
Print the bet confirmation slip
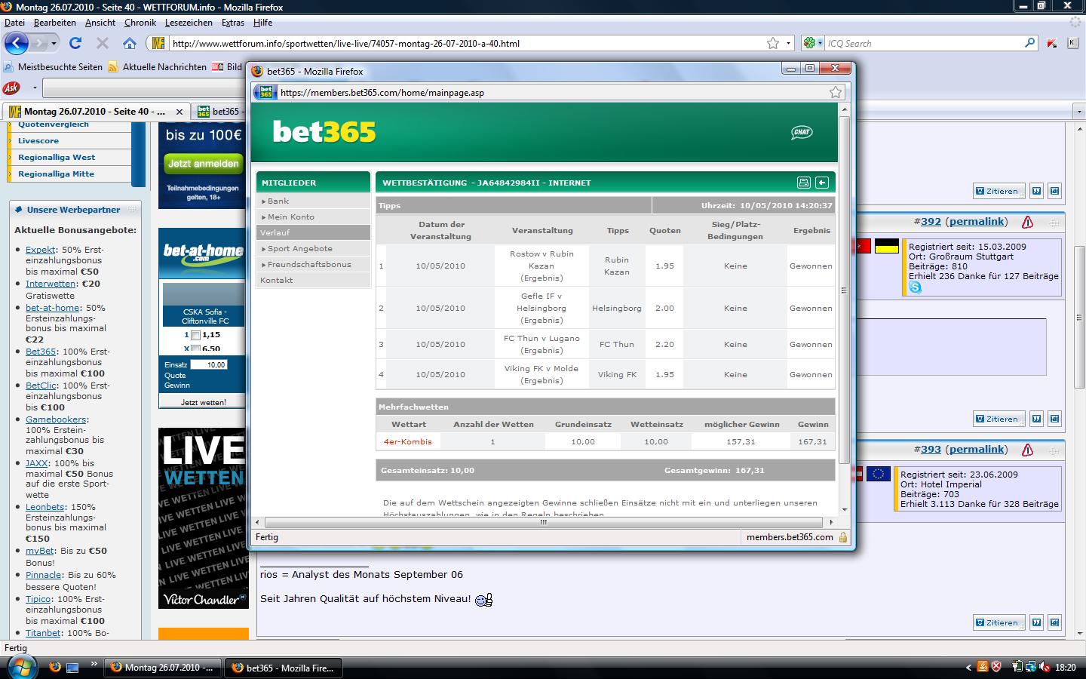pyautogui.click(x=804, y=183)
